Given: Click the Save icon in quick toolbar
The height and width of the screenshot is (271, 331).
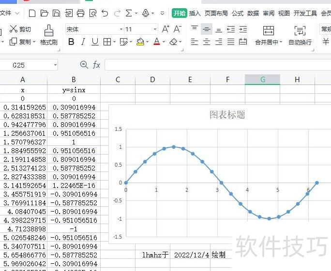Looking at the screenshot, I should click(56, 13).
